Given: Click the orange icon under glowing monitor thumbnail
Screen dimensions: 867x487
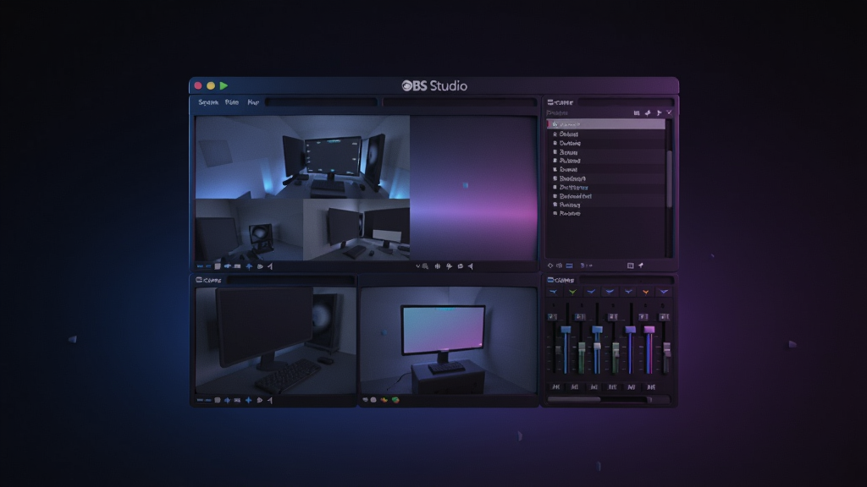Looking at the screenshot, I should click(x=384, y=400).
